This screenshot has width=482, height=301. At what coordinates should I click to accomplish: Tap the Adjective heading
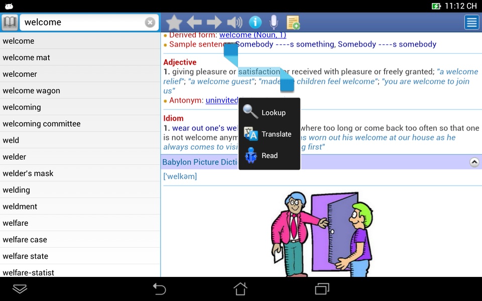(180, 62)
